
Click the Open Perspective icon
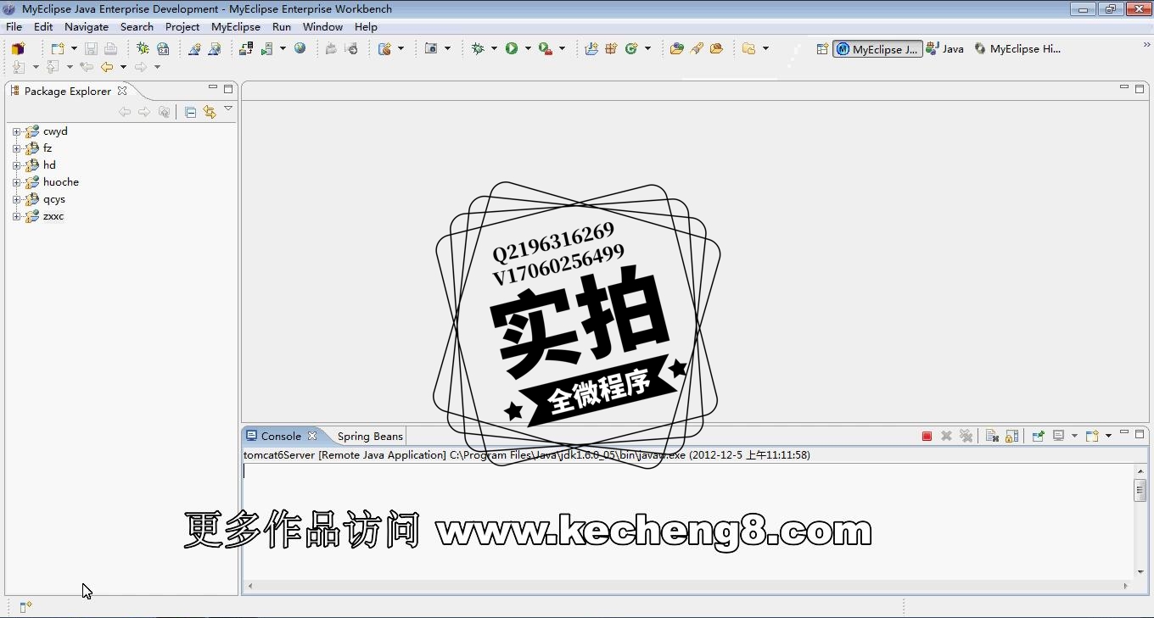pyautogui.click(x=822, y=48)
